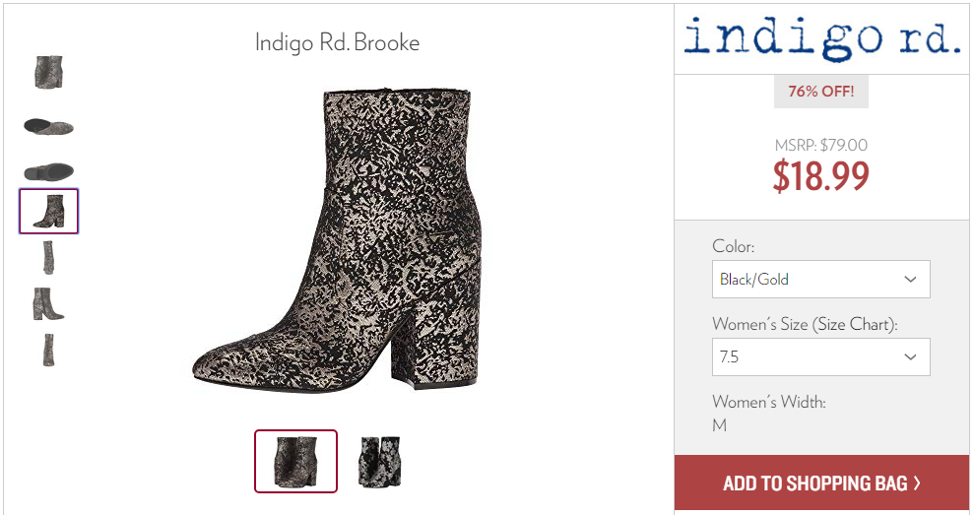
Task: Click the chevron arrow in size dropdown
Action: click(x=910, y=357)
